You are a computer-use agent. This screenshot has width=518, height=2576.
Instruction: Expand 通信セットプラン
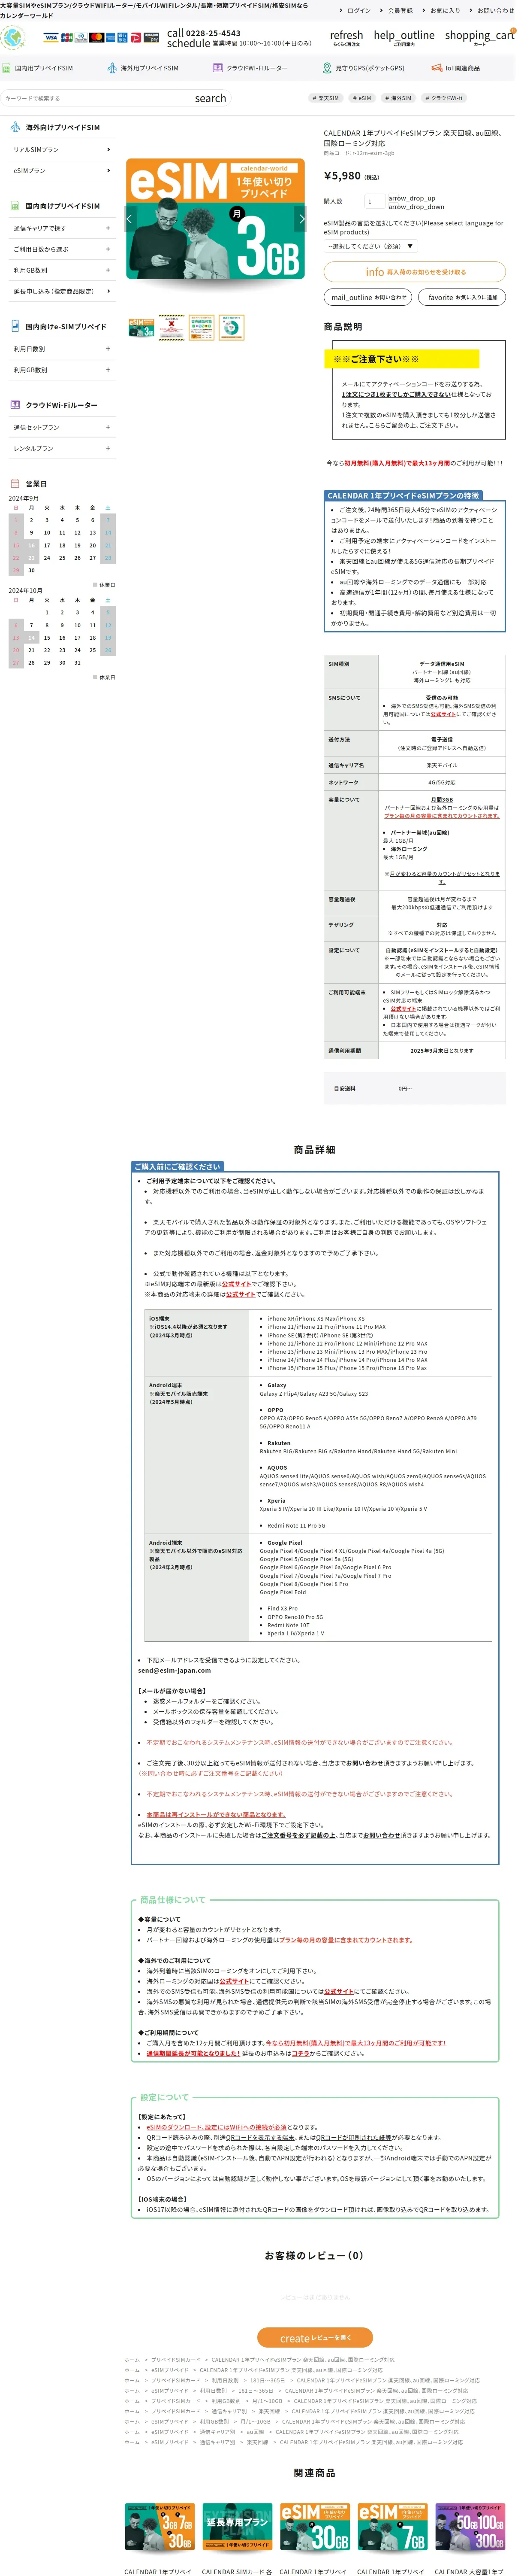point(61,427)
